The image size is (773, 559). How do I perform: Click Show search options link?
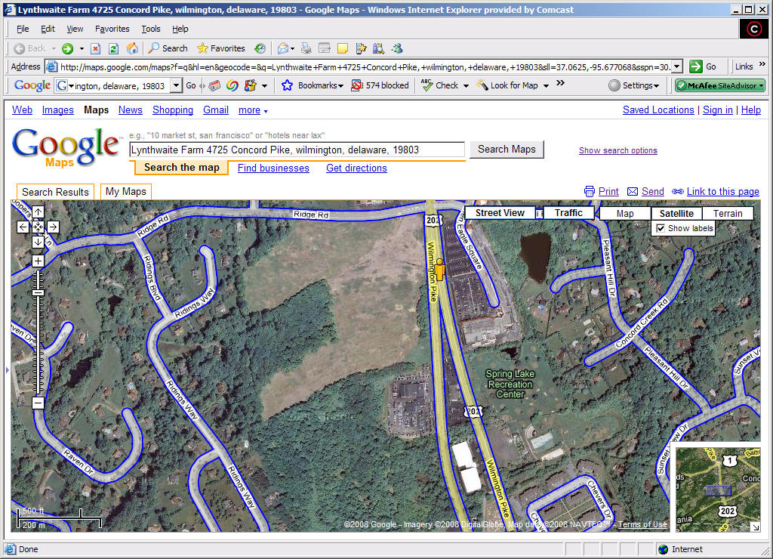coord(617,150)
